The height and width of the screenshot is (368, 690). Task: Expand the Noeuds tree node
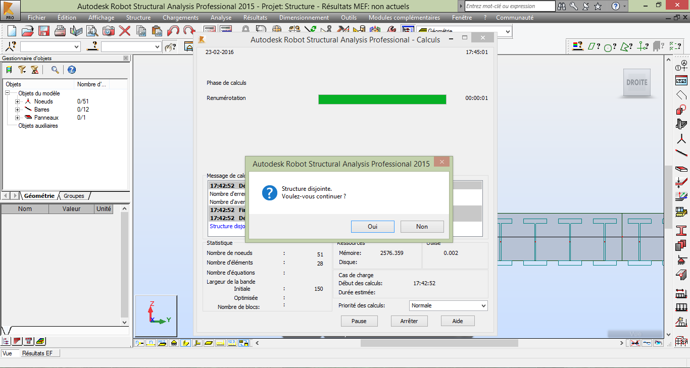coord(17,101)
